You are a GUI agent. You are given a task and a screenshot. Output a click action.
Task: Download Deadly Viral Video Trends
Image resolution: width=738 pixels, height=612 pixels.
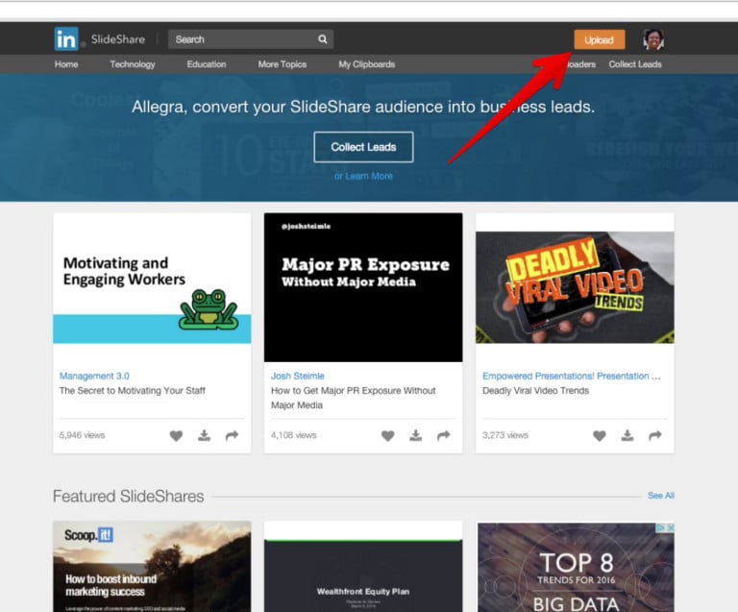(627, 435)
